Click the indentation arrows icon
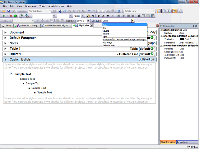Screen dimensions: 199x149 139,16
